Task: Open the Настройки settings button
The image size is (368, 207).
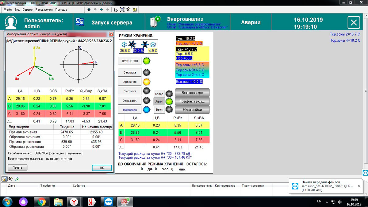Action: (x=192, y=109)
